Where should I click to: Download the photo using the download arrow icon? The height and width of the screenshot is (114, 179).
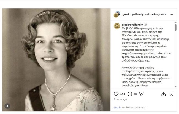[164, 94]
